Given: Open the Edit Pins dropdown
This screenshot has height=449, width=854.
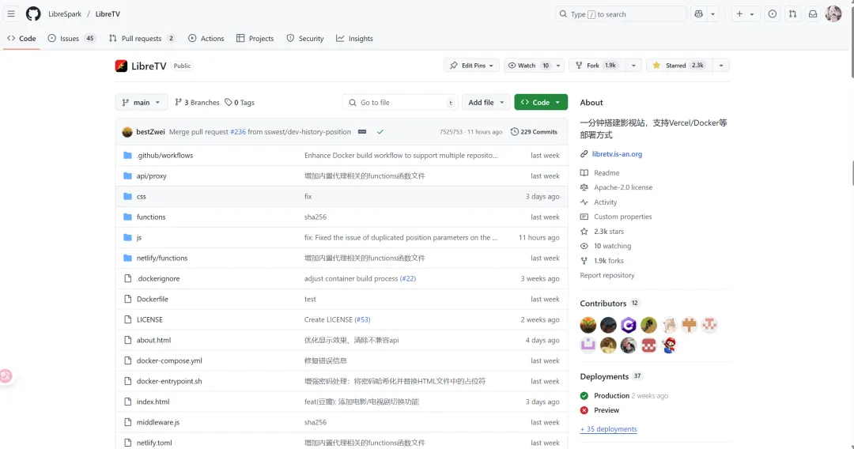Looking at the screenshot, I should 471,66.
